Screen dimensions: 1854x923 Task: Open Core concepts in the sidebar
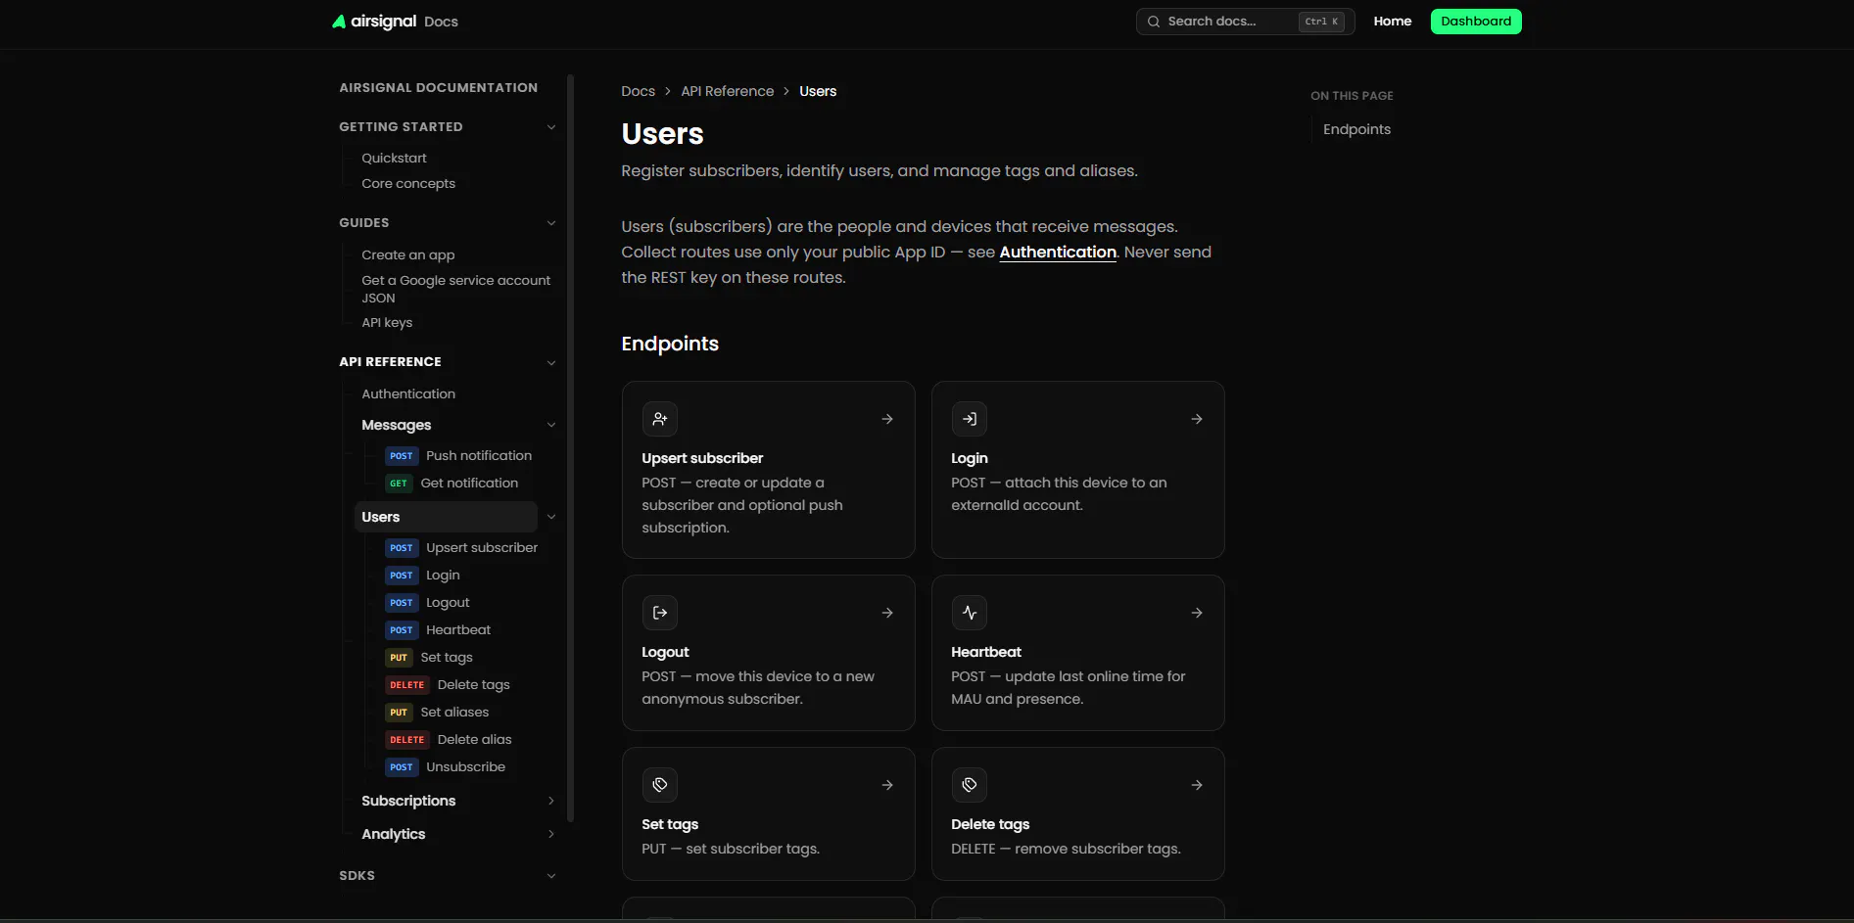coord(408,184)
